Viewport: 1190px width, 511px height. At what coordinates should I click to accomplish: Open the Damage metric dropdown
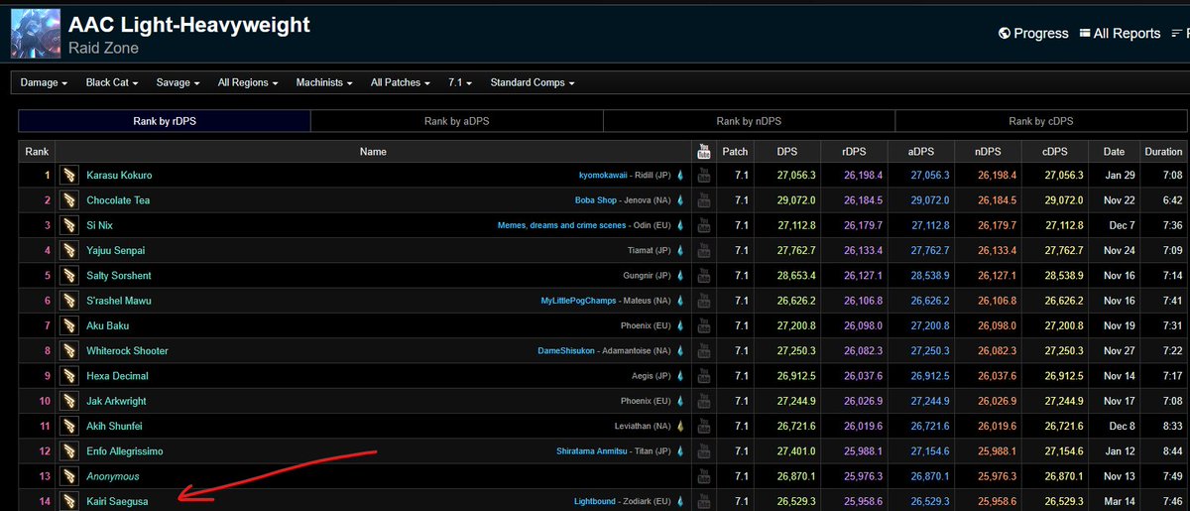pos(44,83)
